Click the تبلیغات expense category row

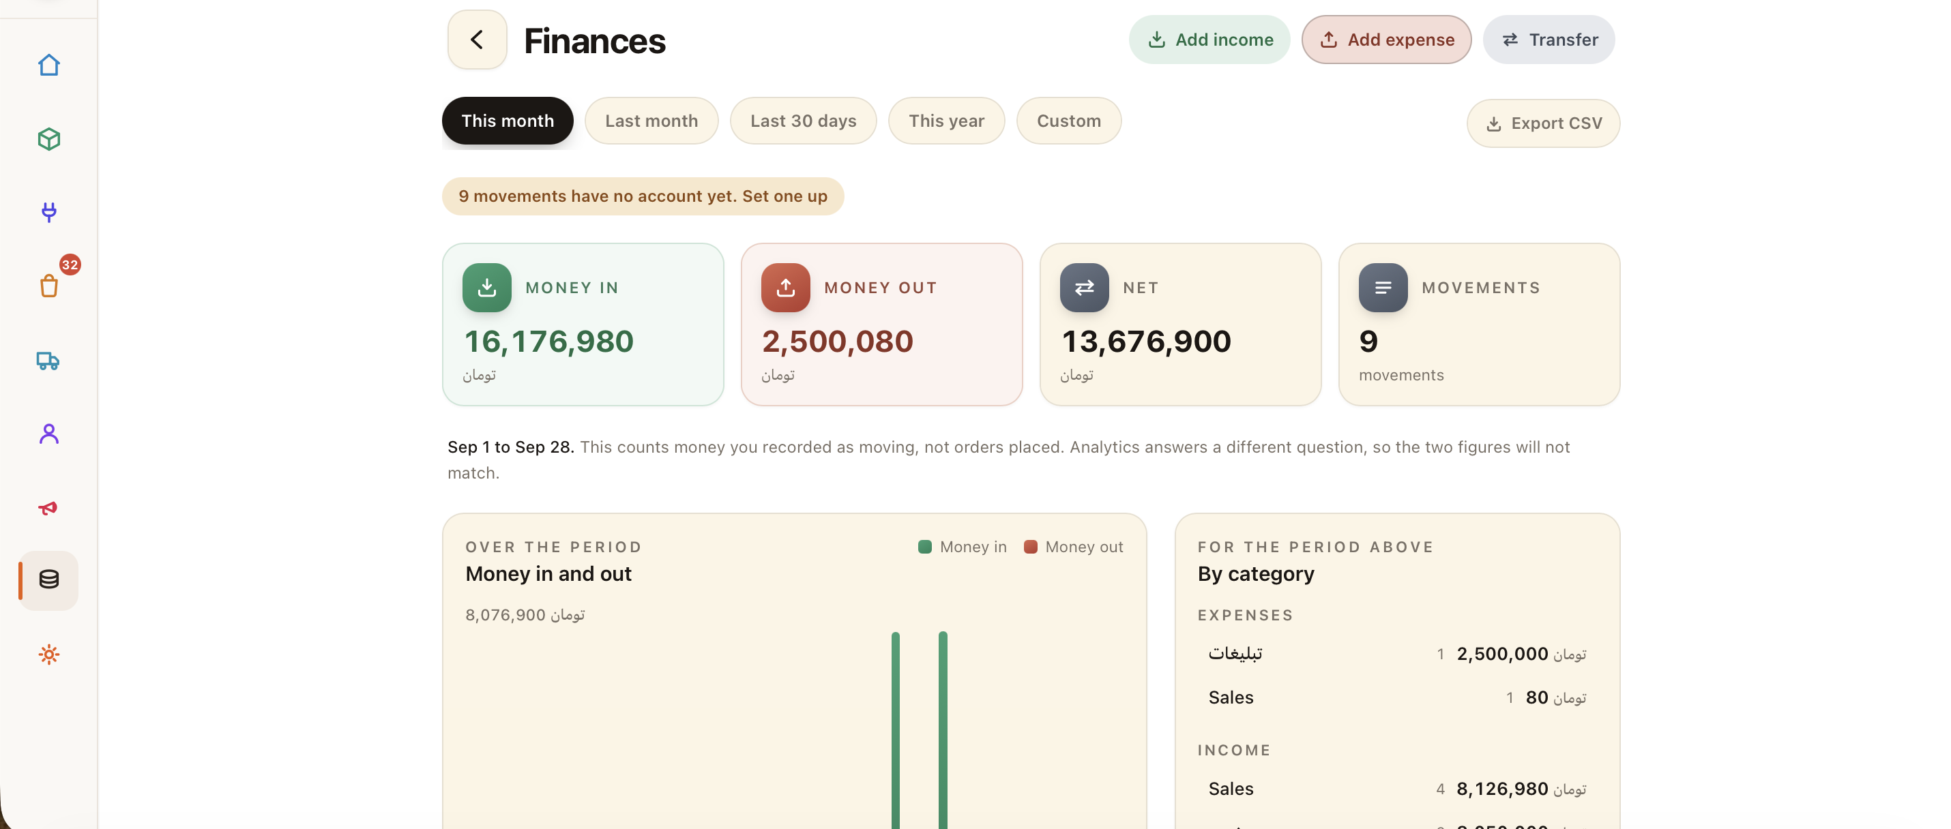pyautogui.click(x=1396, y=653)
